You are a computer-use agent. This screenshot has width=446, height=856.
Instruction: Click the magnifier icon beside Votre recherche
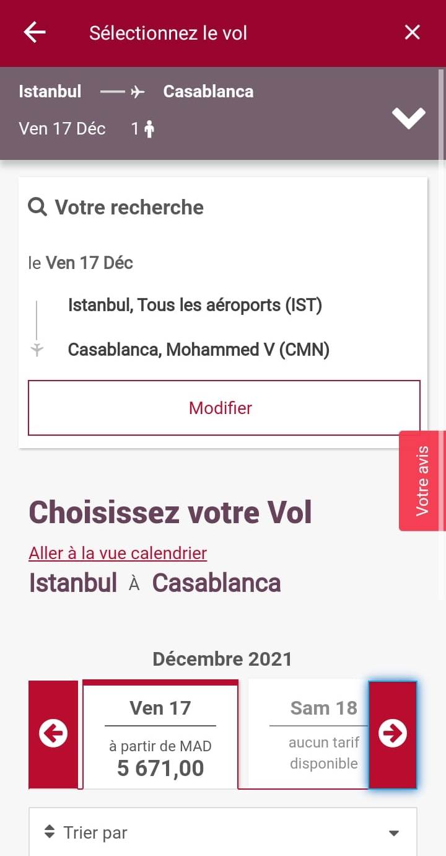pos(38,207)
